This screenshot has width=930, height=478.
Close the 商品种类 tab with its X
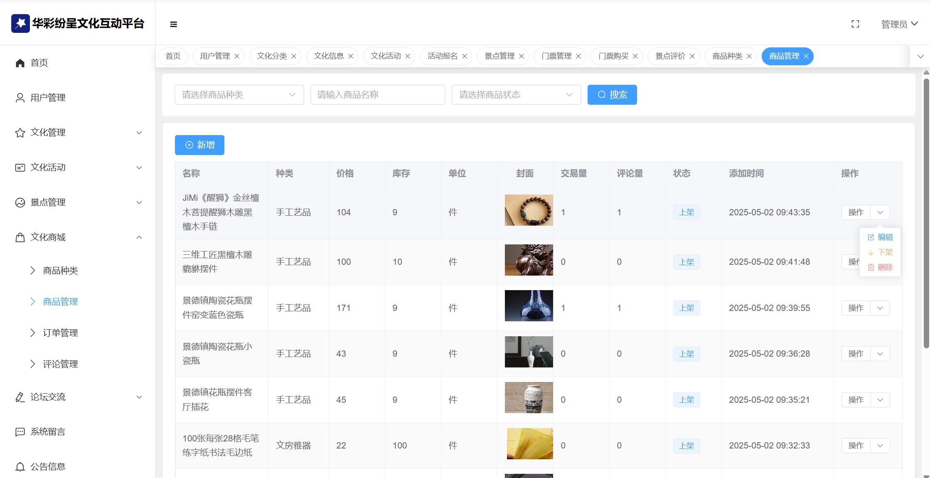[x=749, y=56]
